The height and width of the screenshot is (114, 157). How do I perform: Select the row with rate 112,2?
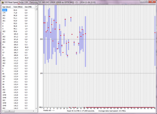18,66
